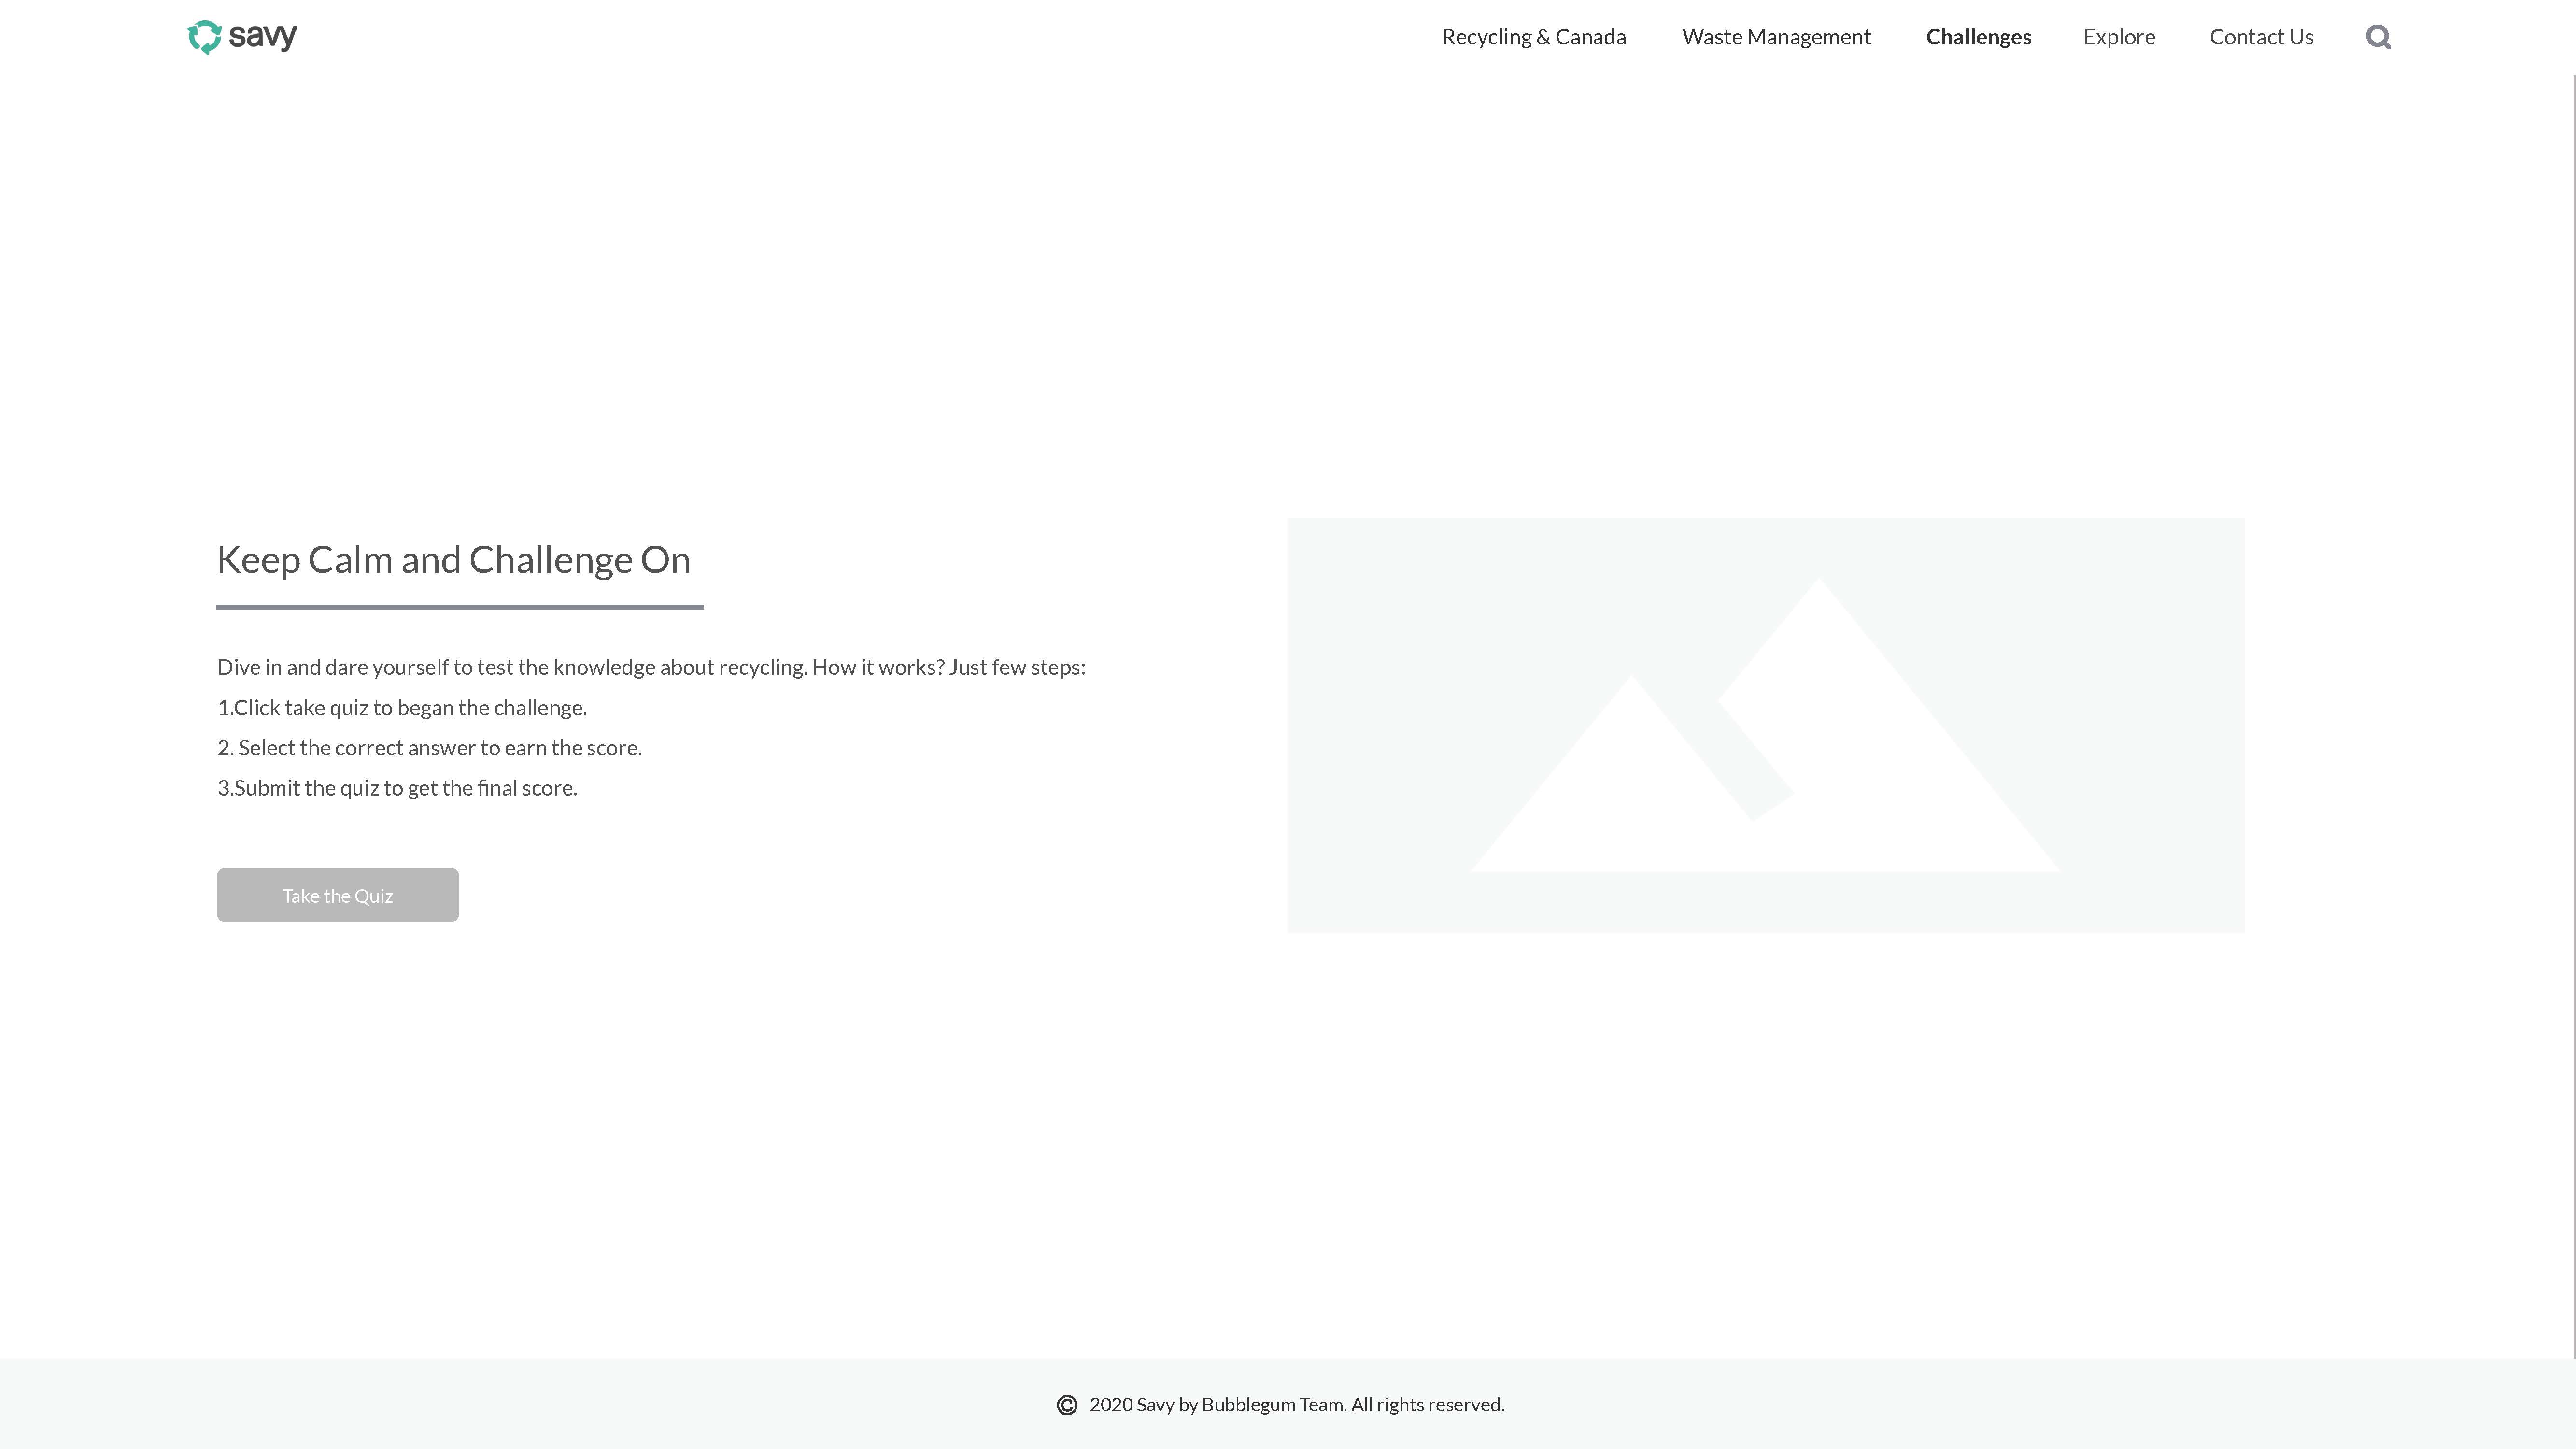The width and height of the screenshot is (2576, 1449).
Task: Click the mountain placeholder image
Action: click(x=1765, y=725)
